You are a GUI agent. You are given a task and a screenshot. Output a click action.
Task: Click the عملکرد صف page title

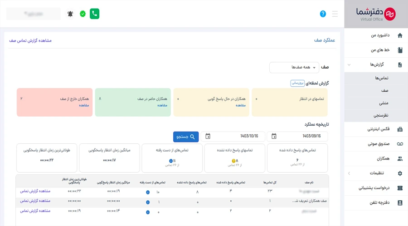(325, 40)
